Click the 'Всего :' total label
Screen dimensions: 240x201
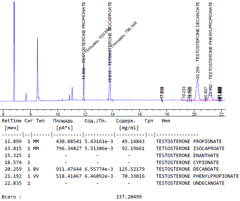tap(11, 197)
